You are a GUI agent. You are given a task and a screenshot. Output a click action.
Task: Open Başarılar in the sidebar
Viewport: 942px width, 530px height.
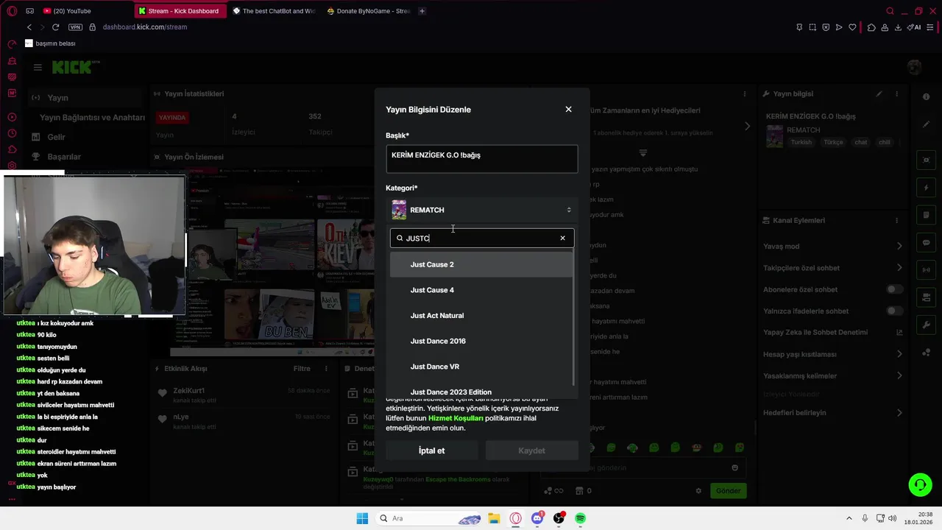[x=64, y=157]
